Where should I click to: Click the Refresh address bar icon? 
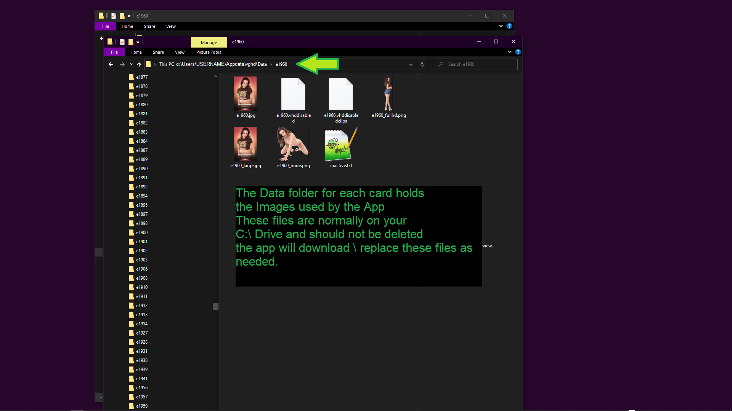click(422, 64)
